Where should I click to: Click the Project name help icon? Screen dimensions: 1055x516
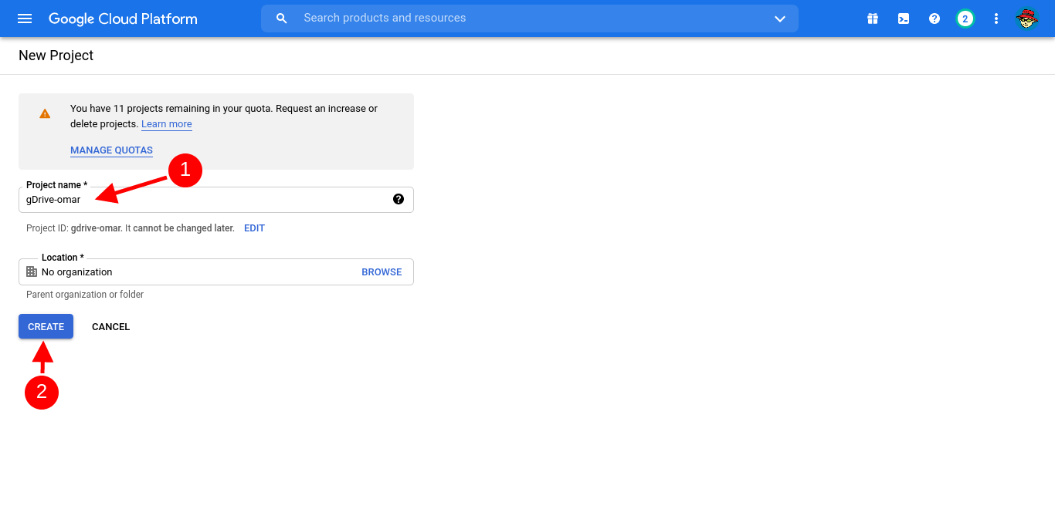tap(399, 199)
